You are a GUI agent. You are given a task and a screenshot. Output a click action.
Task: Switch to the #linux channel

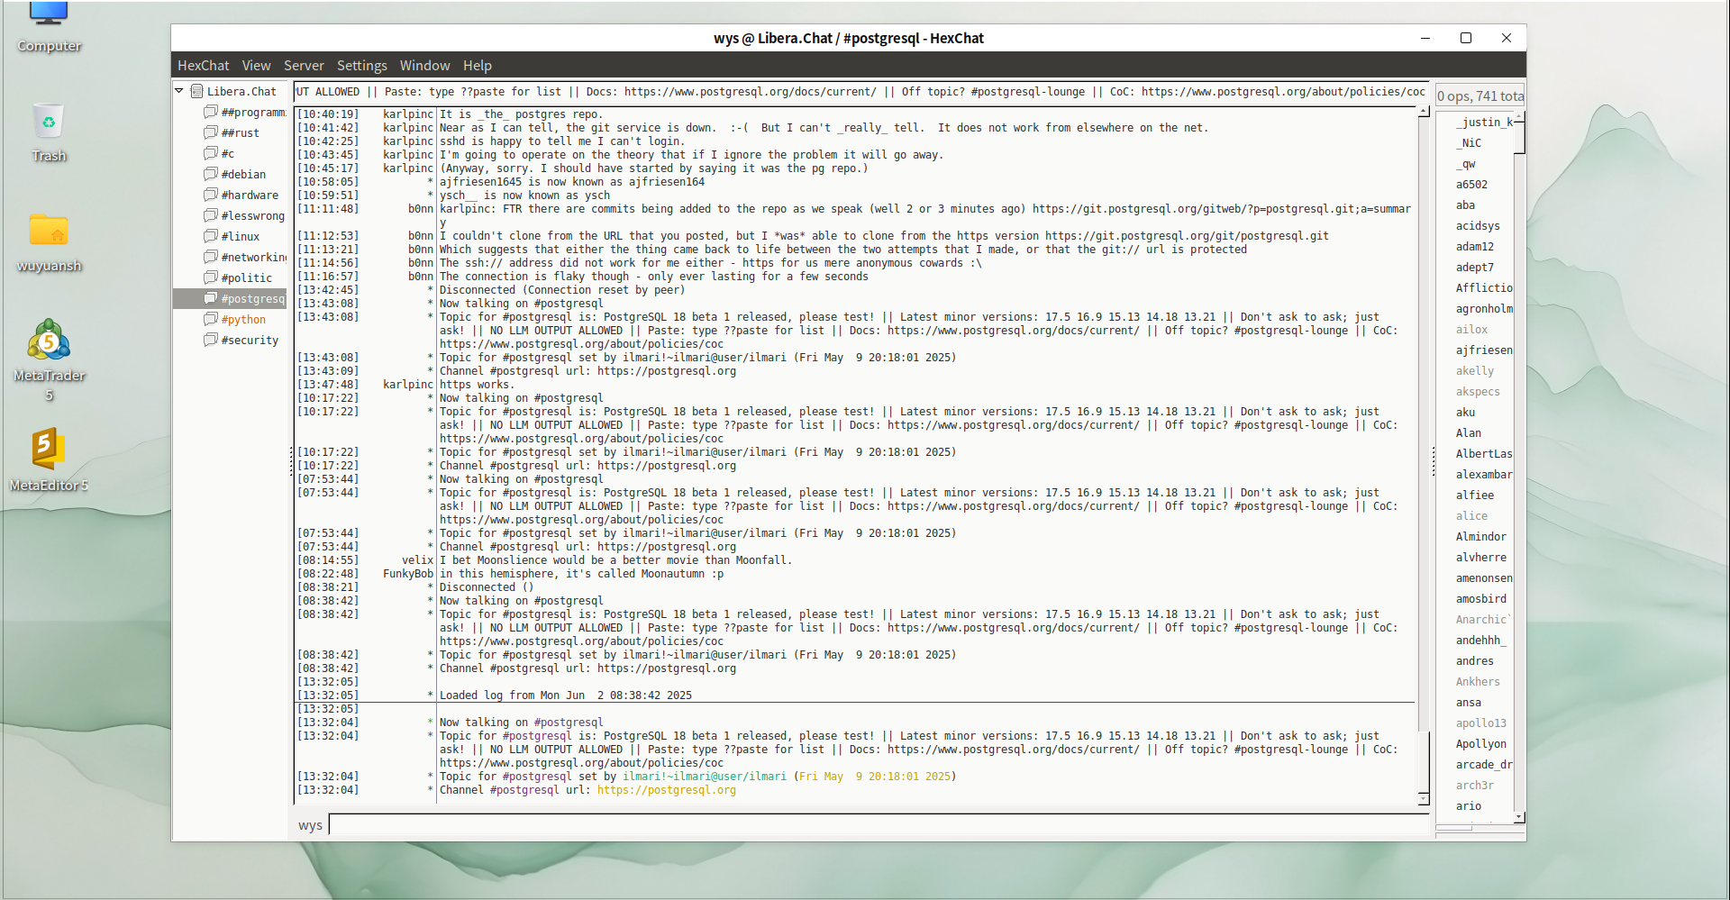(241, 236)
